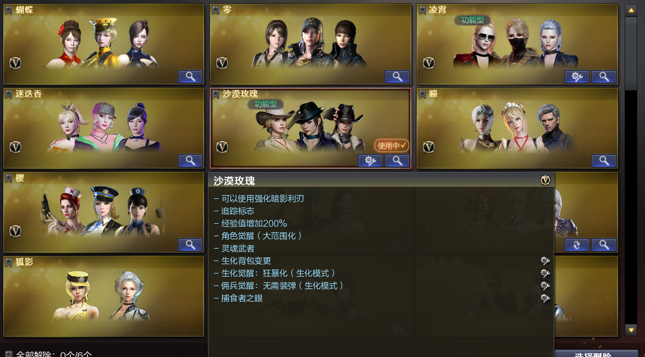Preview the 瞳 character set with magnifier
This screenshot has height=357, width=645.
(604, 161)
